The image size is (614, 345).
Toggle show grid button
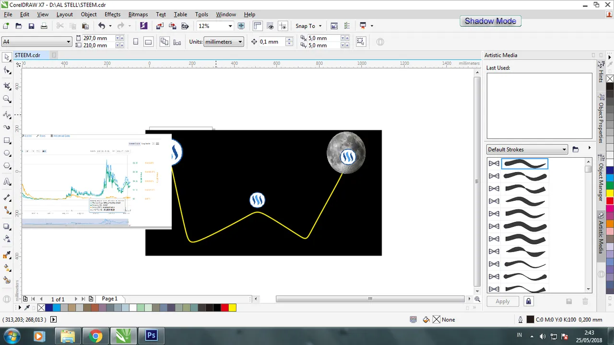pos(271,26)
